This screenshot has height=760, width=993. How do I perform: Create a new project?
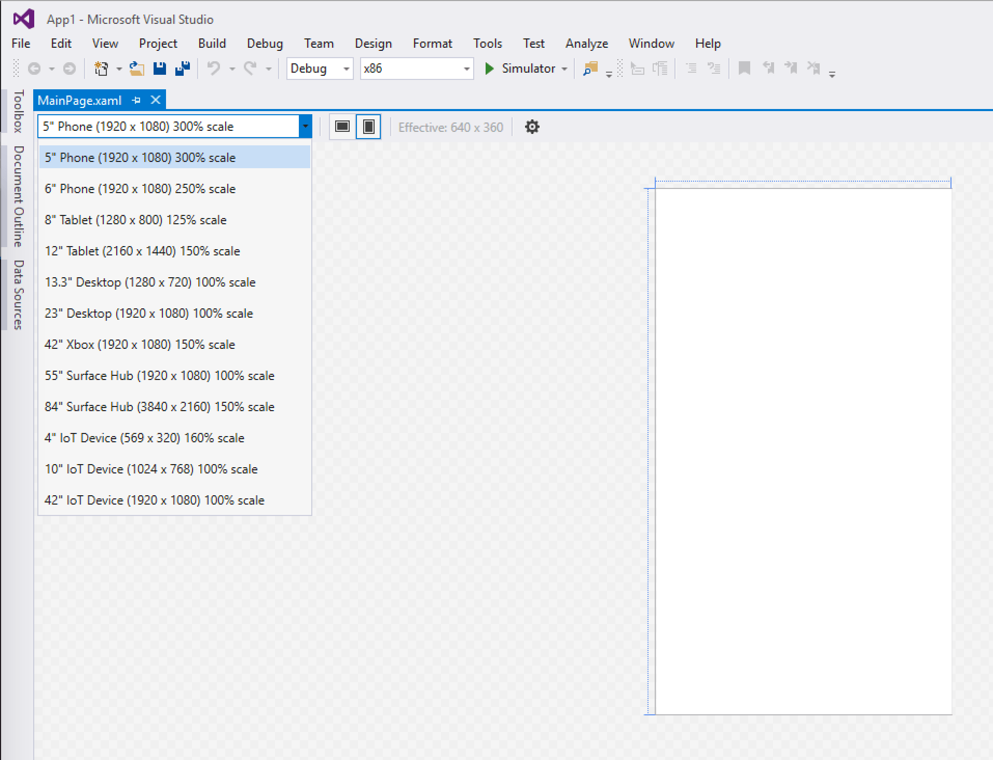click(x=101, y=68)
